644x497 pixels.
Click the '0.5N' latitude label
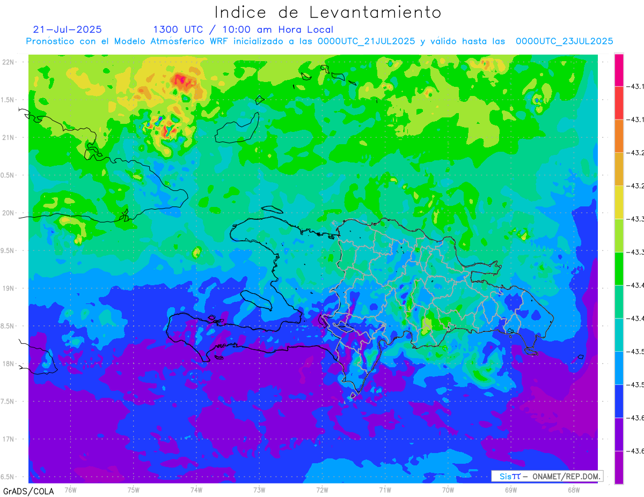tap(8, 175)
